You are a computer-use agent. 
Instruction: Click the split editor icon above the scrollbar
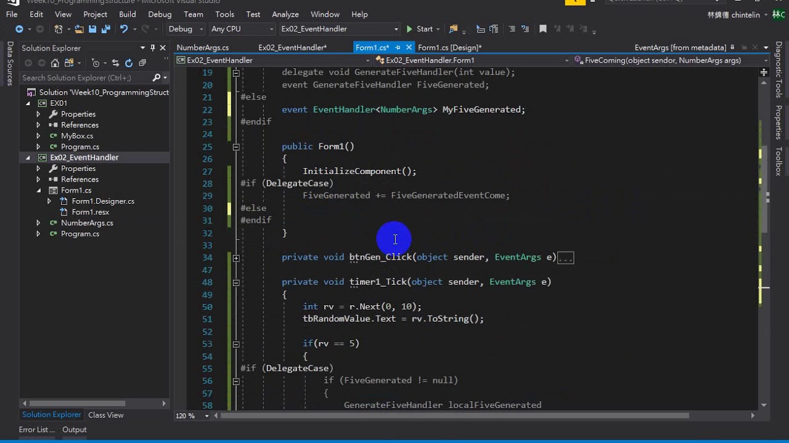pyautogui.click(x=764, y=72)
